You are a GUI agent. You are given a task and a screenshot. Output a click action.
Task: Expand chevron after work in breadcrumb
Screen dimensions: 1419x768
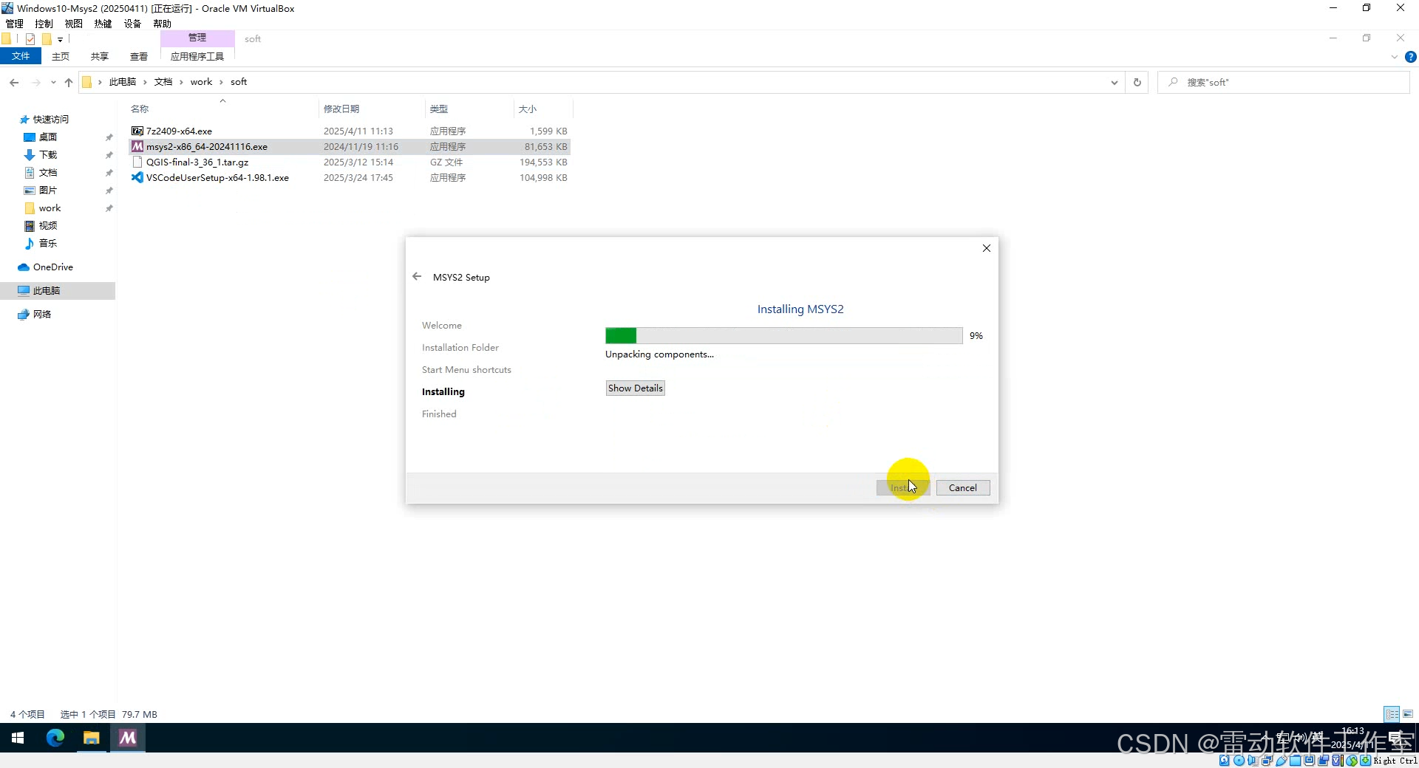(x=221, y=82)
